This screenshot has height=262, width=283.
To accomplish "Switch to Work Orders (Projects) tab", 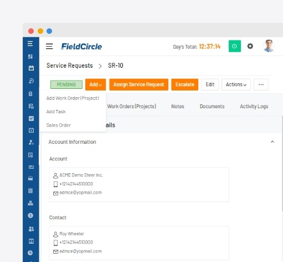I will pos(132,107).
